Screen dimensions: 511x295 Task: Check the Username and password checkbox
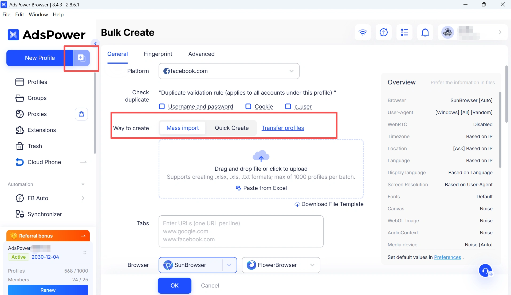[x=162, y=106]
